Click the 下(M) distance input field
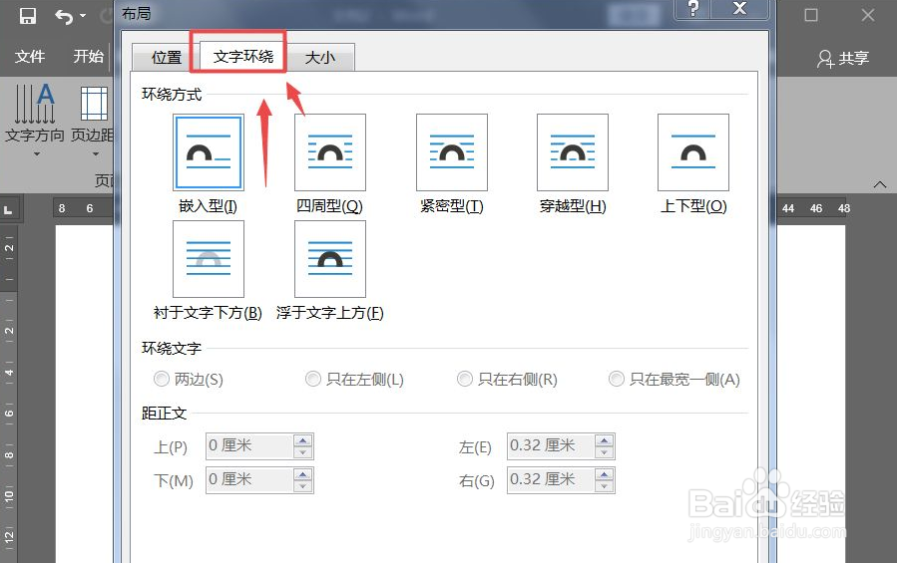Image resolution: width=897 pixels, height=563 pixels. point(249,480)
